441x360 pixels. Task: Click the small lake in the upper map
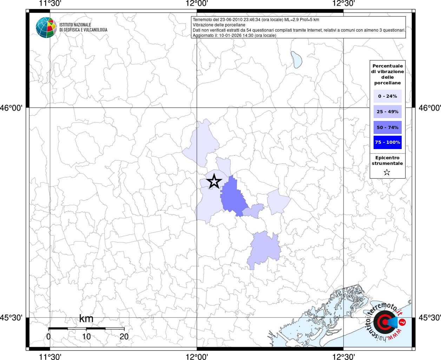(x=296, y=59)
